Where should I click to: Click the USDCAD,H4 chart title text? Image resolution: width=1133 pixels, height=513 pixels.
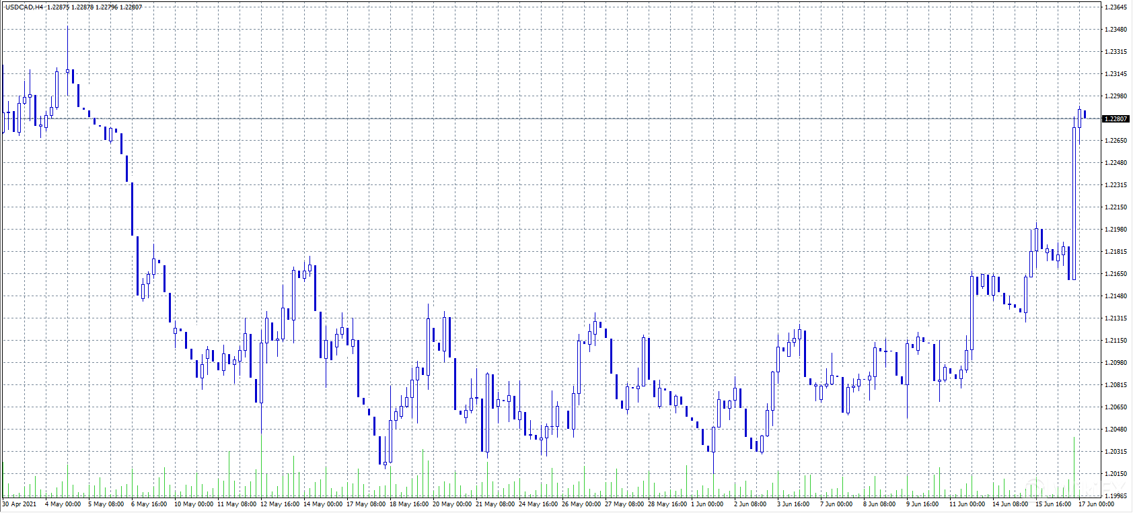click(x=24, y=7)
